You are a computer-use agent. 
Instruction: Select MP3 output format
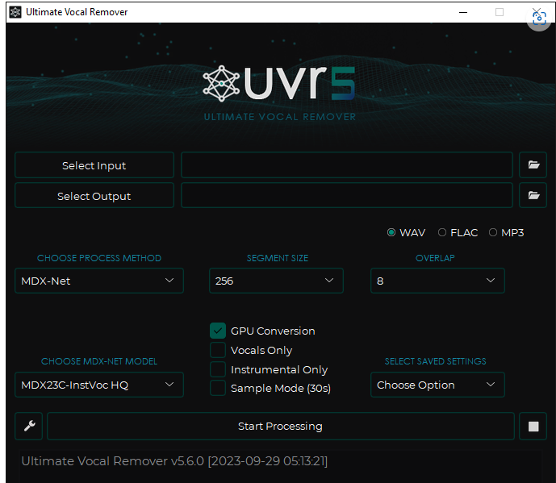506,232
